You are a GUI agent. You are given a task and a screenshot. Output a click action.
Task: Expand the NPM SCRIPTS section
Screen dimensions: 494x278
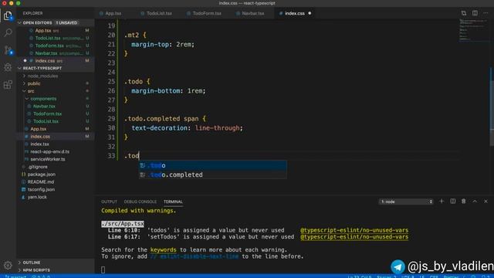pyautogui.click(x=55, y=270)
